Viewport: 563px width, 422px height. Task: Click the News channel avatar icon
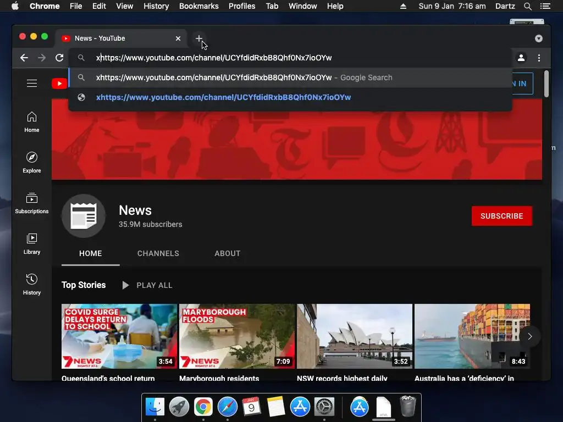pos(84,216)
